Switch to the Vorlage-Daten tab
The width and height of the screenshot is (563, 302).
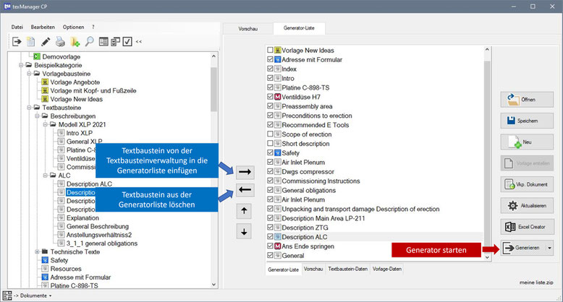(x=386, y=269)
